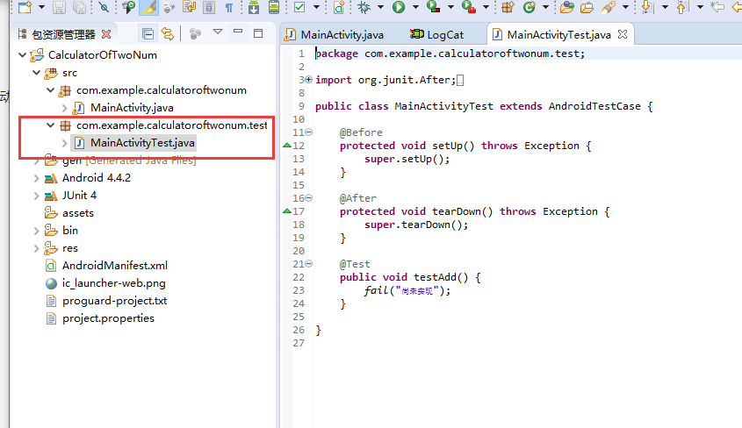This screenshot has width=742, height=428.
Task: Open the New Java Class dropdown arrow
Action: click(x=545, y=7)
